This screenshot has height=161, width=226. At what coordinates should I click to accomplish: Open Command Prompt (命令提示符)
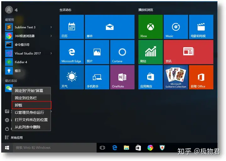(x=29, y=45)
